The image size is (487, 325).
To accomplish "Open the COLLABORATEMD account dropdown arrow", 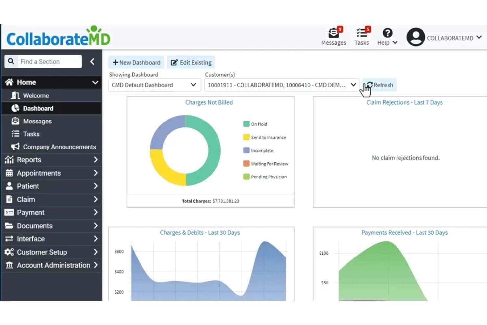I will pos(479,37).
